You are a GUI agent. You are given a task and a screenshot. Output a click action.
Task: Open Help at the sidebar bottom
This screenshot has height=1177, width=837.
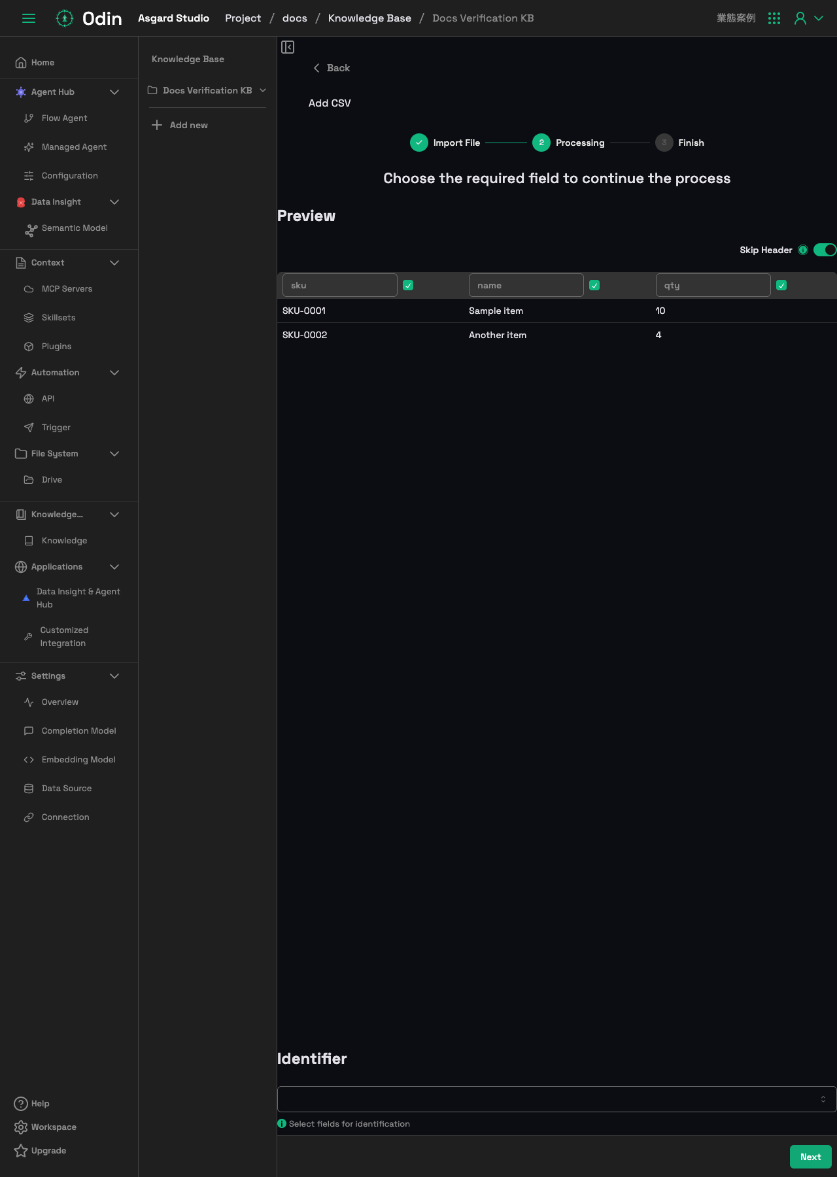pos(32,1104)
